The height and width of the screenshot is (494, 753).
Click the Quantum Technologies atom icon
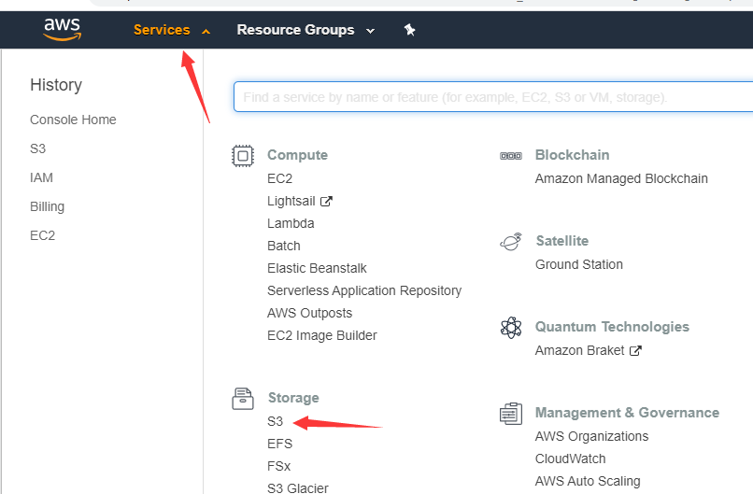pos(511,328)
